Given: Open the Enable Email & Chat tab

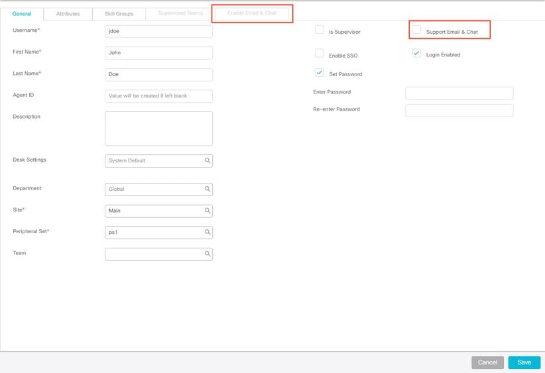Looking at the screenshot, I should (252, 13).
